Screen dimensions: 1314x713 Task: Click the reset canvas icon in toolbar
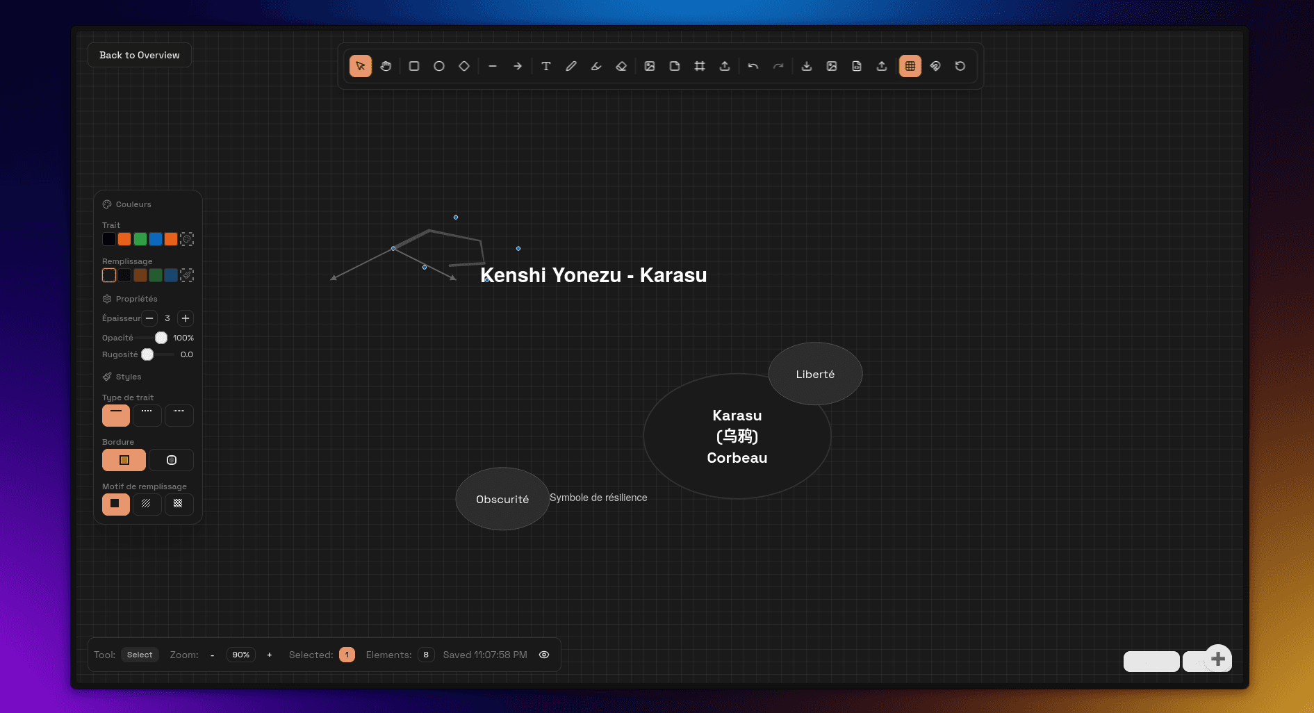coord(960,66)
